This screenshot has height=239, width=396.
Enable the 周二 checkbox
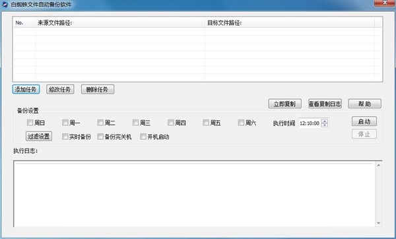pos(100,123)
